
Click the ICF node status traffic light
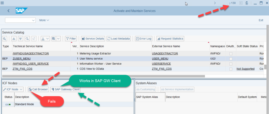pos(8,104)
